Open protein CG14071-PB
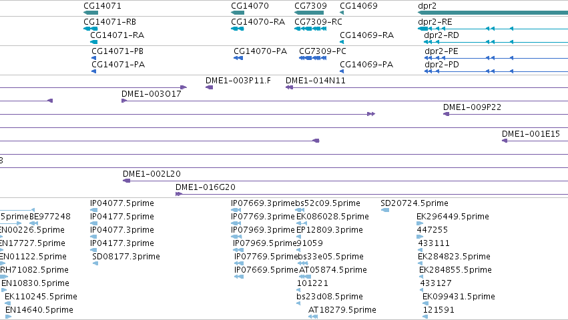This screenshot has width=568, height=320. [117, 51]
